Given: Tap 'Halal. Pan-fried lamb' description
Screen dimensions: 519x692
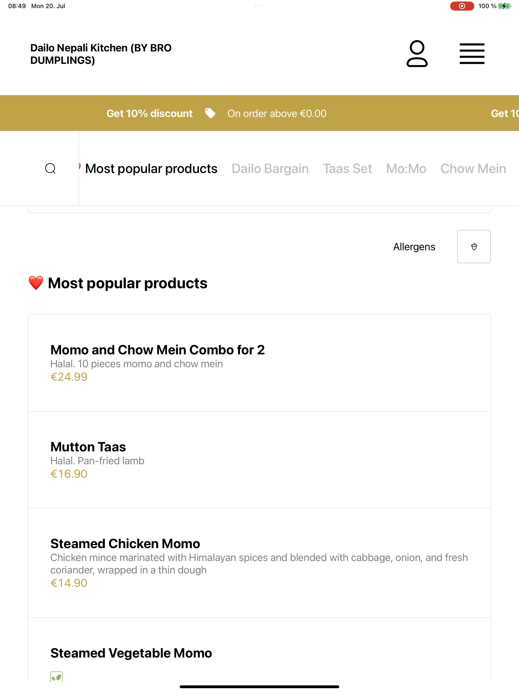Looking at the screenshot, I should coord(97,461).
